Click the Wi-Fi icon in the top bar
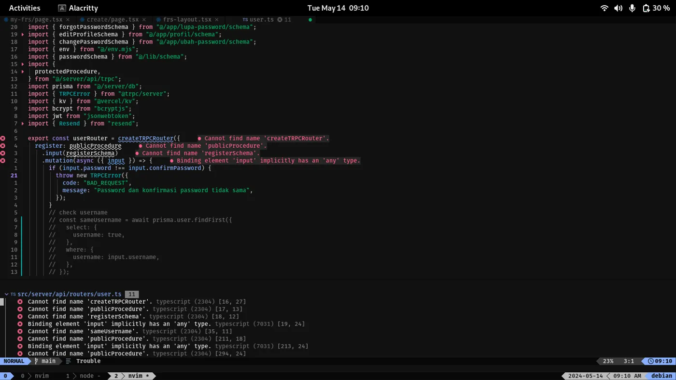The image size is (676, 380). pos(604,8)
